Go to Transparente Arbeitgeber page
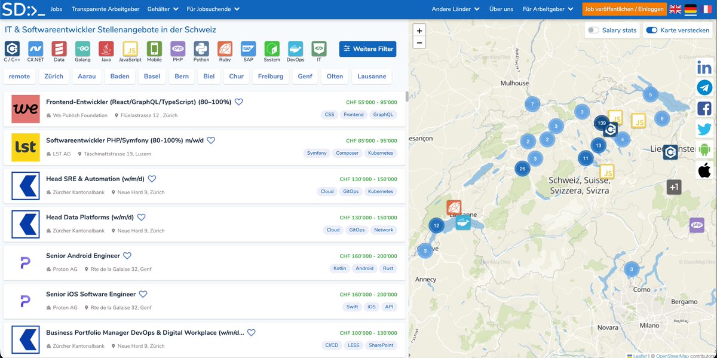The image size is (717, 358). pyautogui.click(x=105, y=9)
